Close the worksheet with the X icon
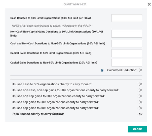 (149, 4)
